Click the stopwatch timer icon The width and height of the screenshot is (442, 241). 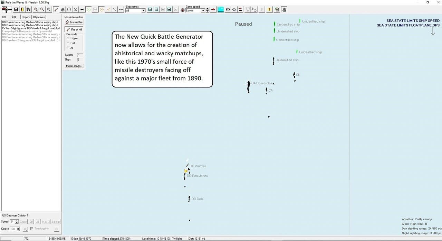pyautogui.click(x=227, y=9)
